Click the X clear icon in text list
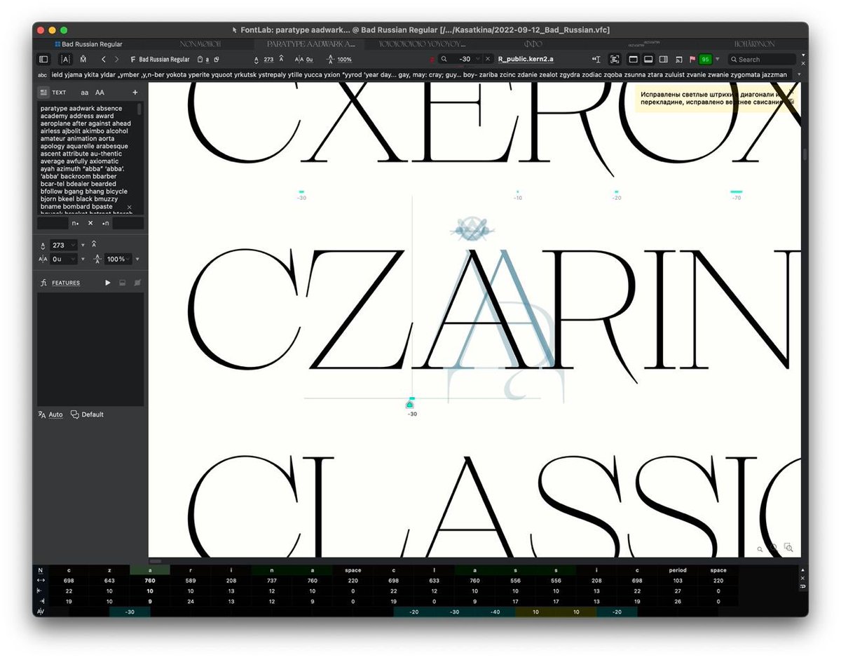The width and height of the screenshot is (841, 660). pos(130,208)
